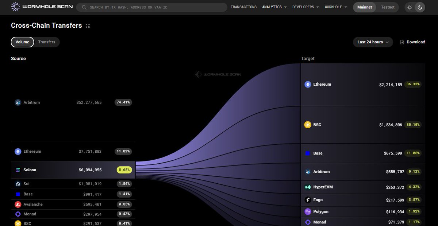The height and width of the screenshot is (226, 438).
Task: Click the Arbitrum target chain icon
Action: [x=308, y=172]
